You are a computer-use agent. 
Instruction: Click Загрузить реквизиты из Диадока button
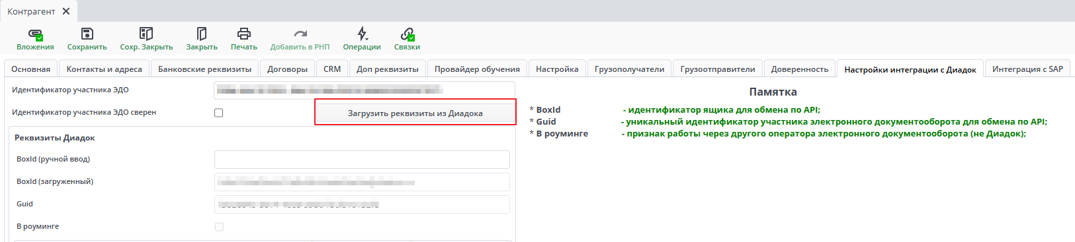(415, 113)
